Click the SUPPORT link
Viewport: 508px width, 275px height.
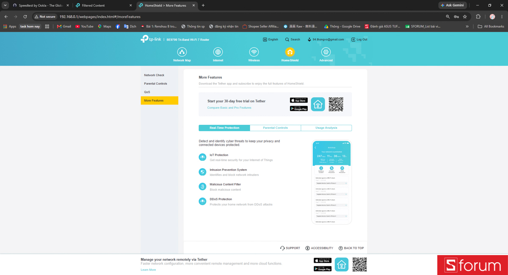tap(290, 248)
